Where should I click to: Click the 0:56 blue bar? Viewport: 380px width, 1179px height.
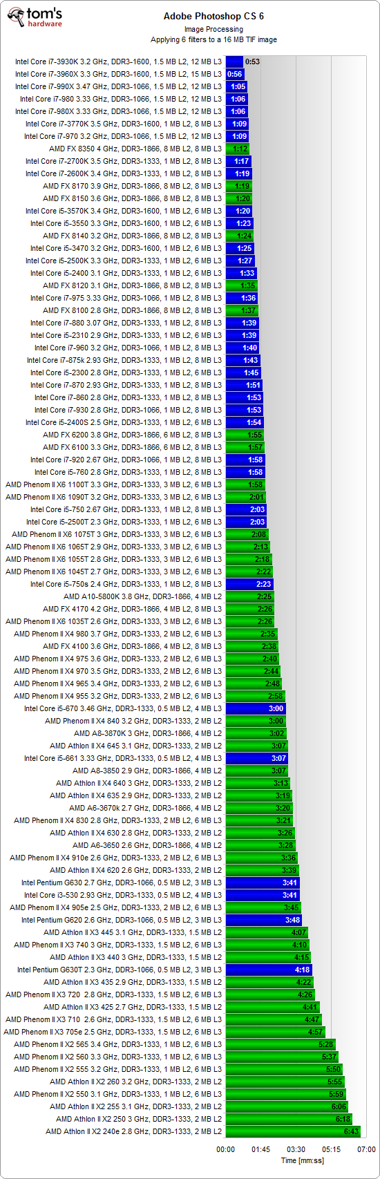click(x=235, y=74)
